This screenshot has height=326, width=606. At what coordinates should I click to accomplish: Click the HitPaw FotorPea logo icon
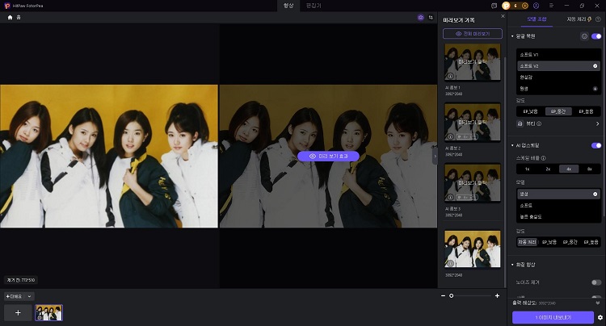7,6
